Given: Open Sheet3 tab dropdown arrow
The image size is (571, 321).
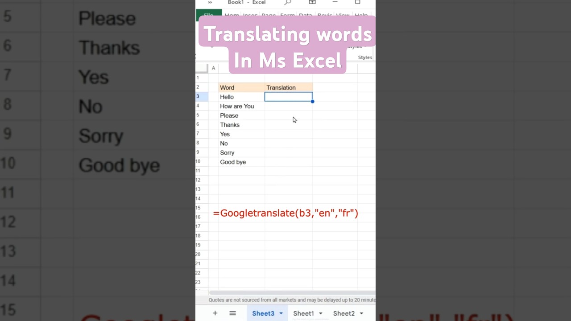Looking at the screenshot, I should pos(281,313).
